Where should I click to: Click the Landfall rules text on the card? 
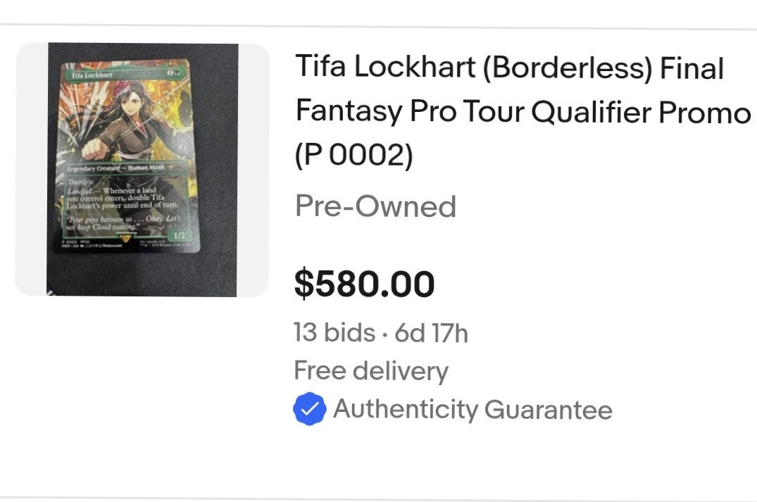coord(123,198)
